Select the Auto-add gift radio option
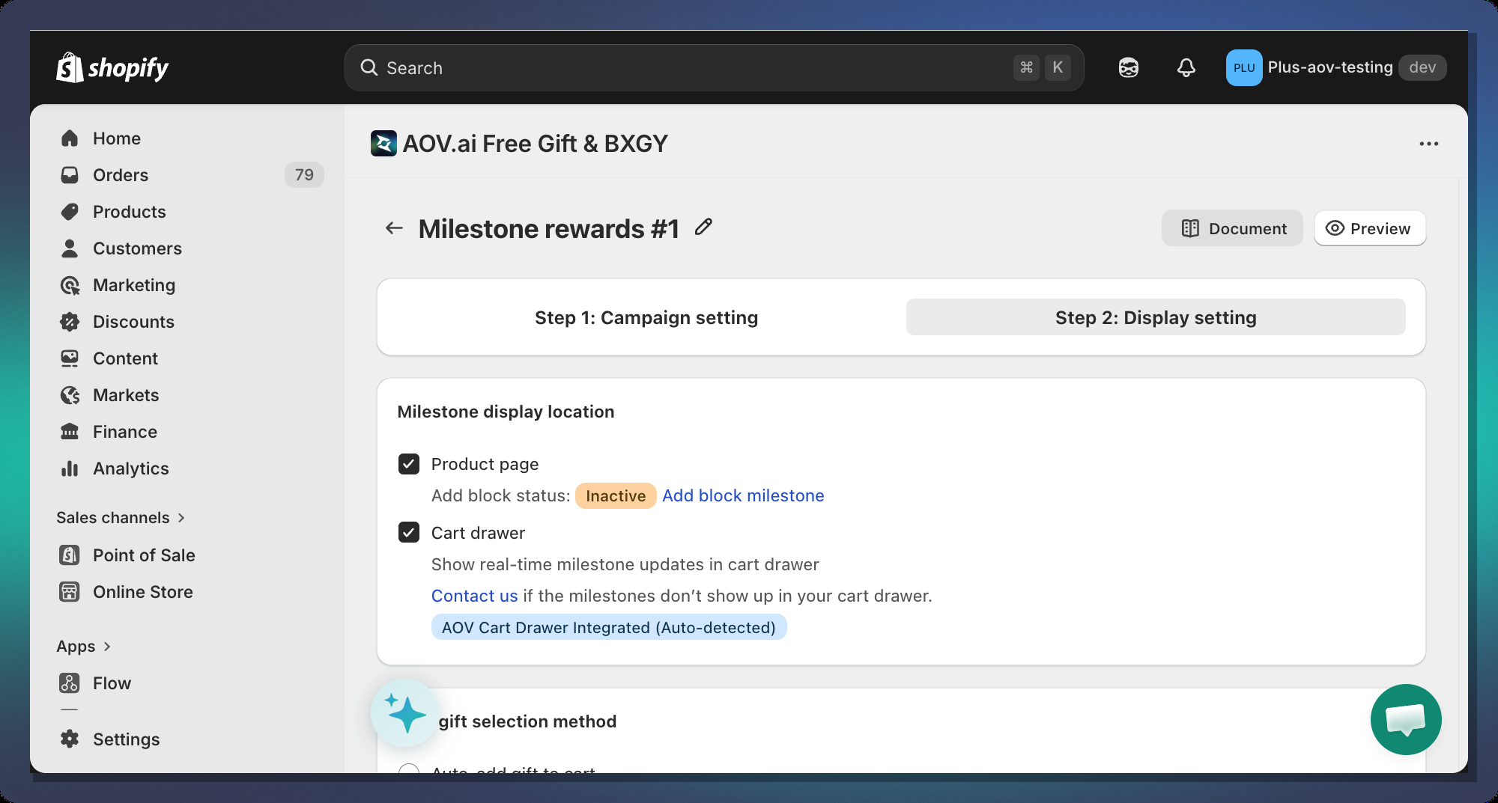The height and width of the screenshot is (803, 1498). (x=409, y=769)
